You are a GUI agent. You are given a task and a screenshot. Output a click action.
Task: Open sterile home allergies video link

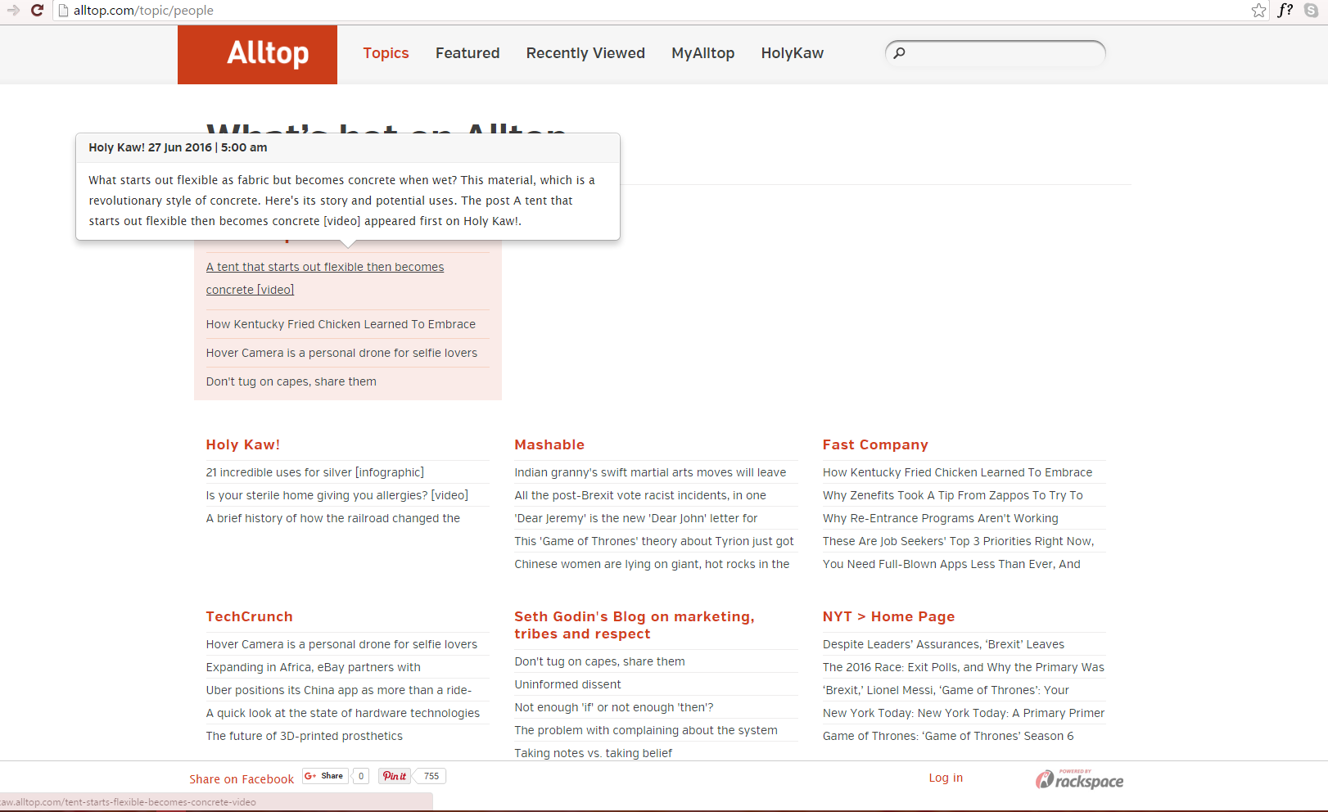click(337, 495)
